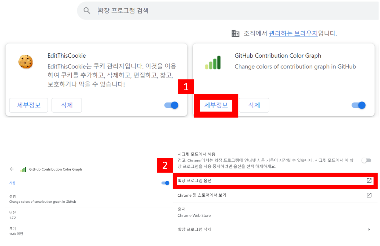
Task: Click the EditThisCookie title text
Action: coord(67,56)
